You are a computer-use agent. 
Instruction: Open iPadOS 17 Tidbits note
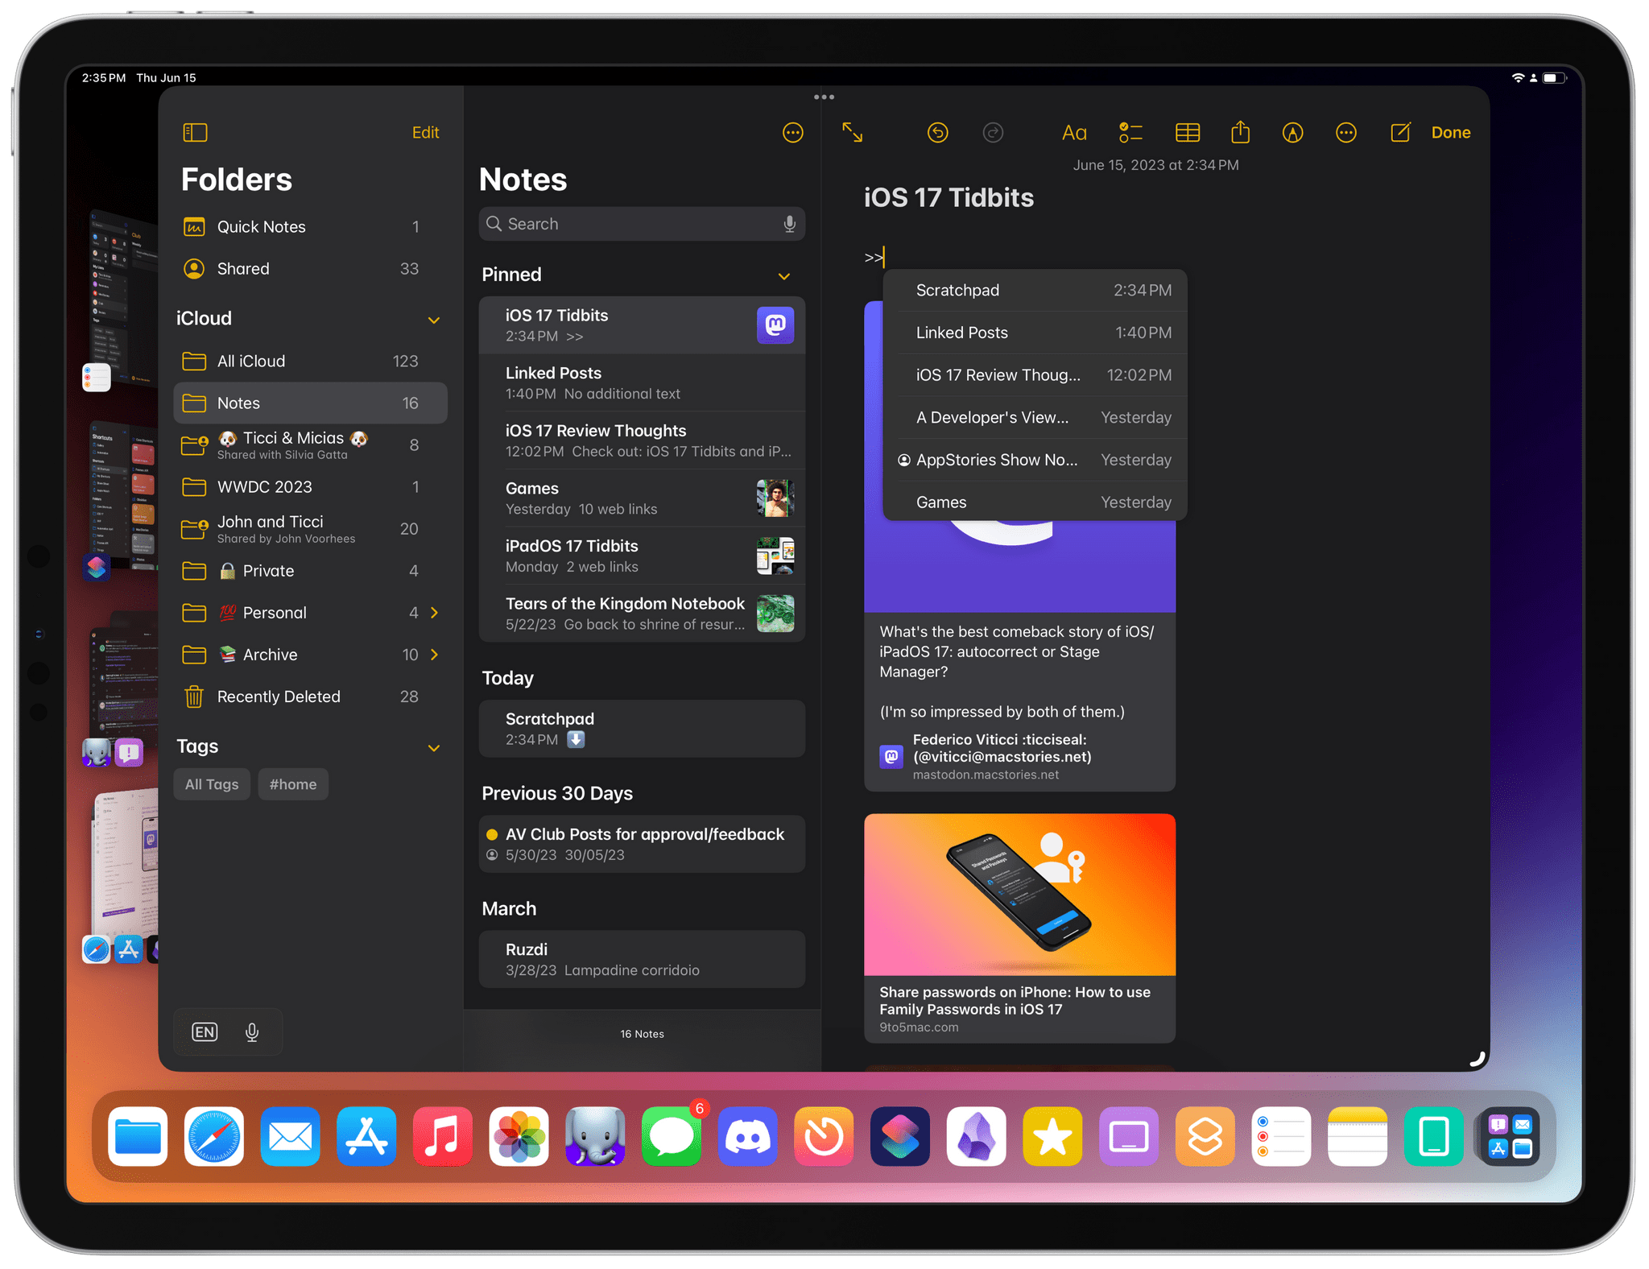[642, 556]
